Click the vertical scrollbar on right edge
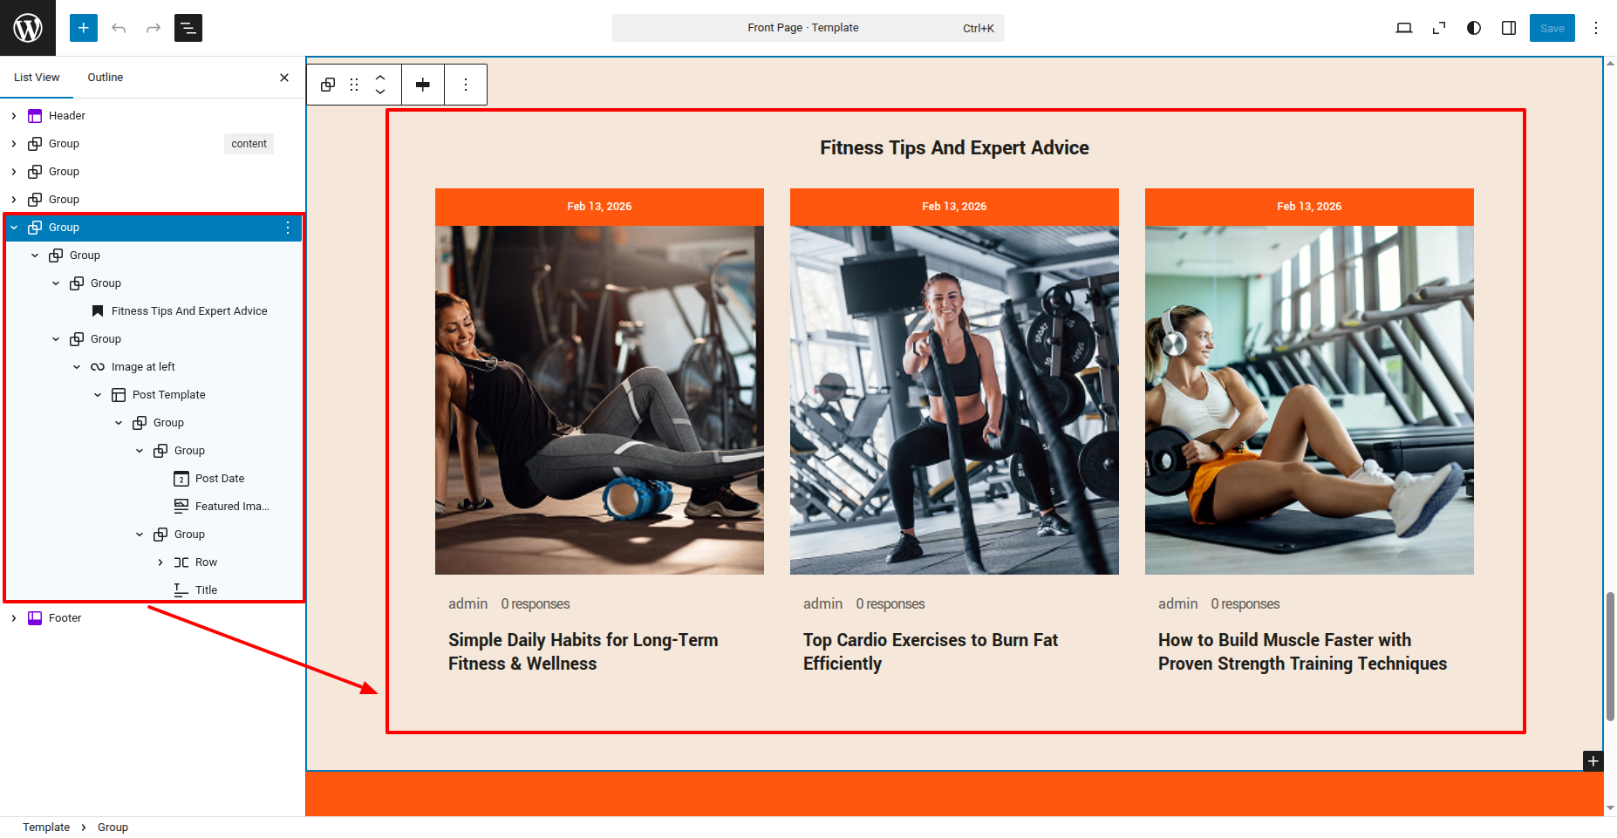1617x838 pixels. pyautogui.click(x=1610, y=654)
